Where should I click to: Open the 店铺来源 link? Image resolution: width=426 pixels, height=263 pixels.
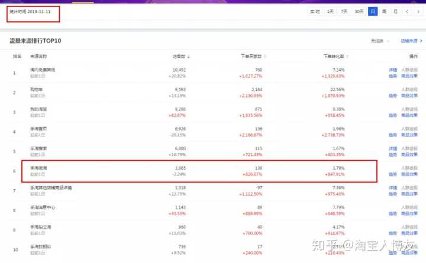coord(410,41)
